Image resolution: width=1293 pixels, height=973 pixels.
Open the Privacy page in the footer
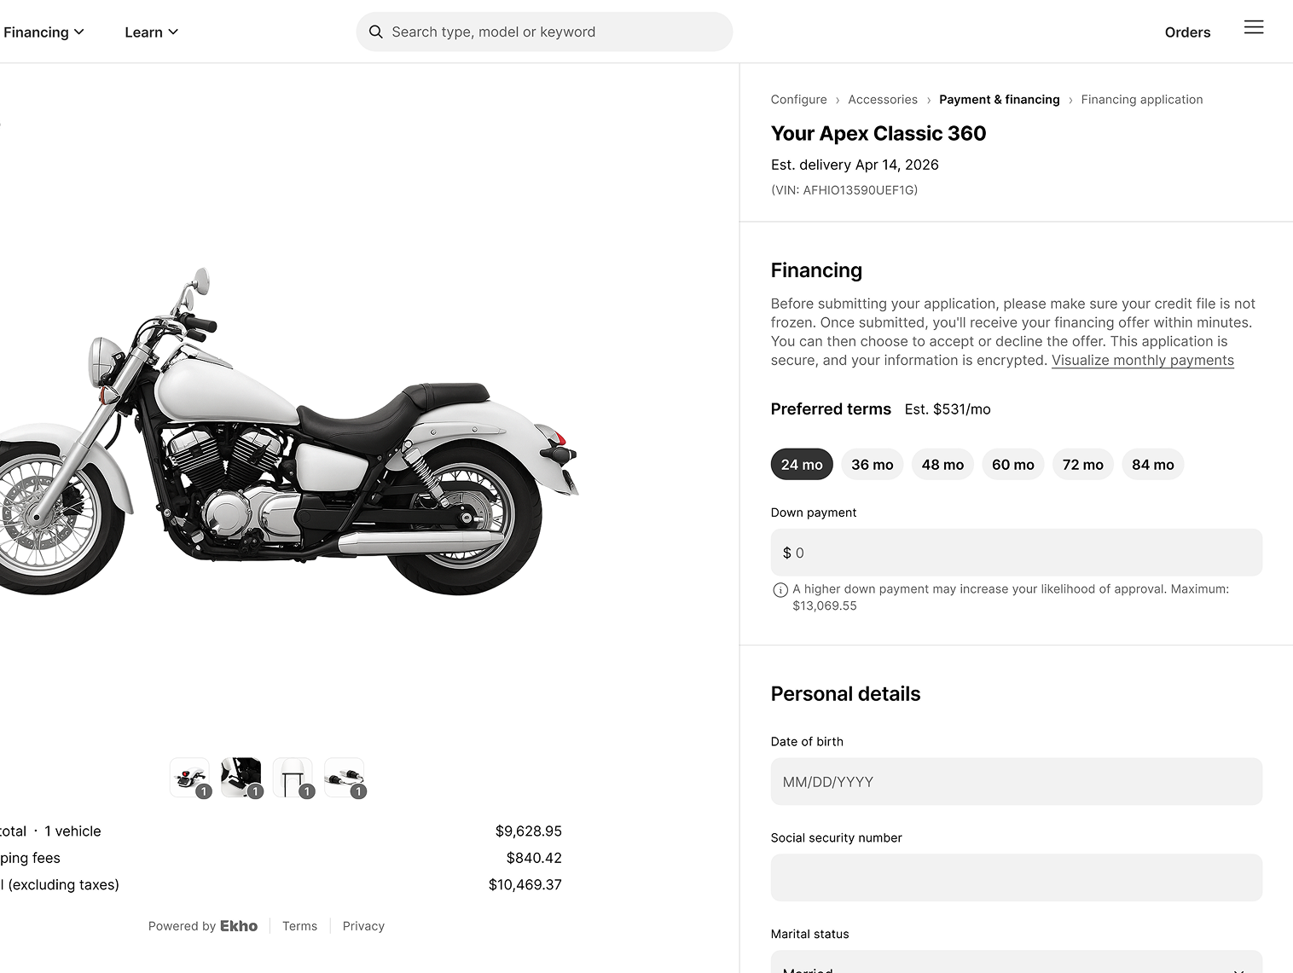(x=363, y=926)
